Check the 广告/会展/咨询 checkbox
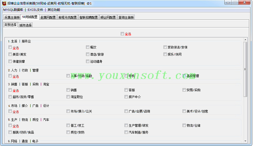The height and width of the screenshot is (146, 253). 126,111
